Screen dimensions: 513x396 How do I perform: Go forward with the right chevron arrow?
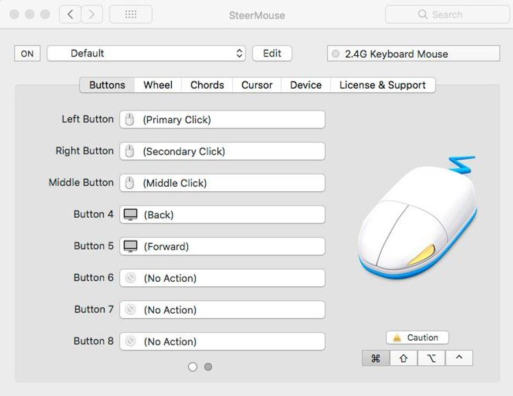click(92, 14)
